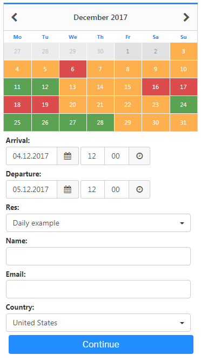Choose orange December 20 calendar day
This screenshot has height=362, width=201.
(x=72, y=105)
